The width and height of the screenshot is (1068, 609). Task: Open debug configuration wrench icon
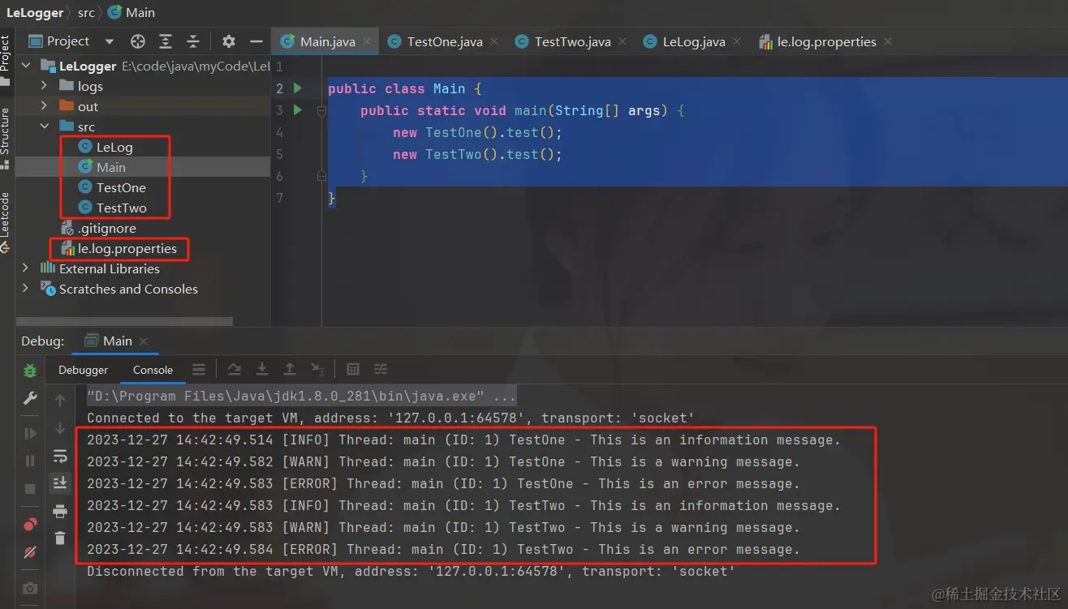click(30, 398)
